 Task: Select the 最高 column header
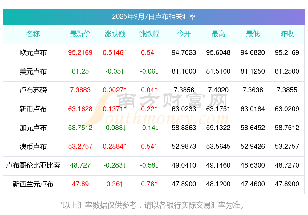[x=218, y=34]
